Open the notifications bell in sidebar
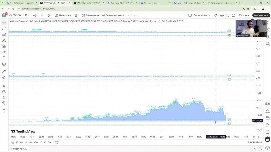 tap(267, 132)
